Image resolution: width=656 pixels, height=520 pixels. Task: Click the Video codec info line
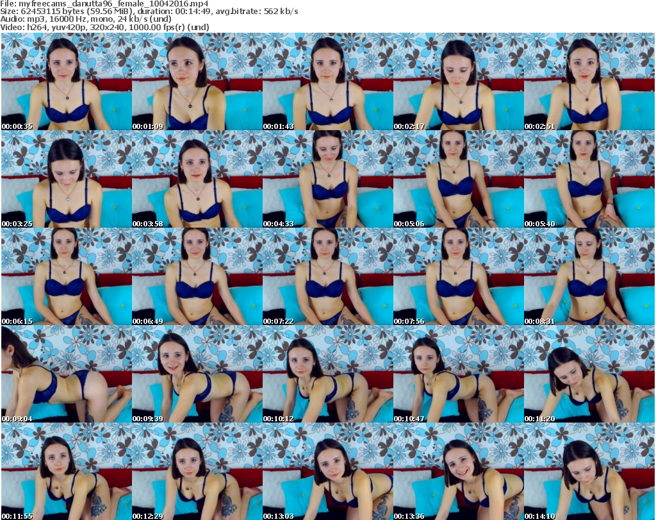point(101,28)
